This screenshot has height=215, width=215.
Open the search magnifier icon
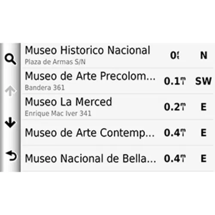click(x=10, y=59)
